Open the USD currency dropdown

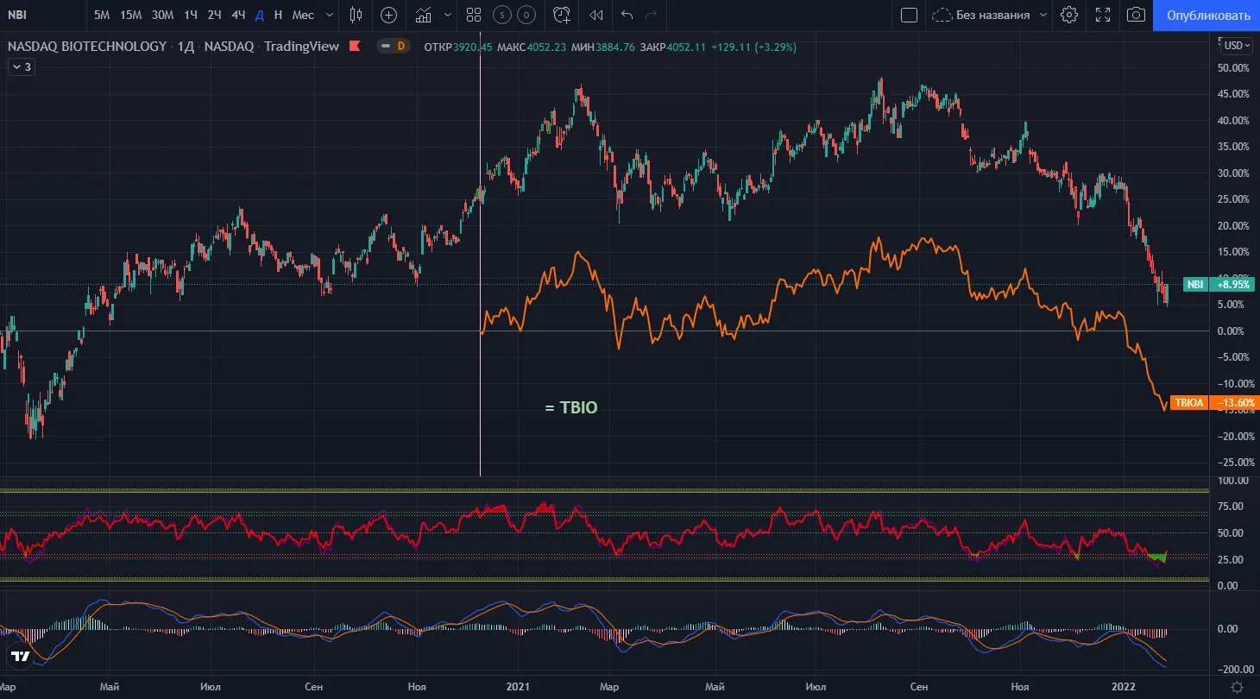click(x=1237, y=46)
